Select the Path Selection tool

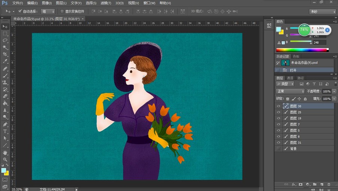tap(5, 138)
